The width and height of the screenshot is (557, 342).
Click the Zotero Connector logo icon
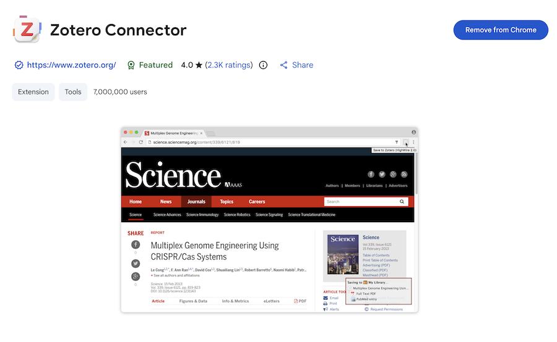click(27, 30)
